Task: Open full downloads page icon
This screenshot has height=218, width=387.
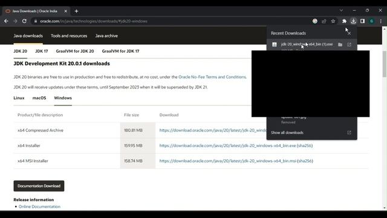Action: click(350, 133)
